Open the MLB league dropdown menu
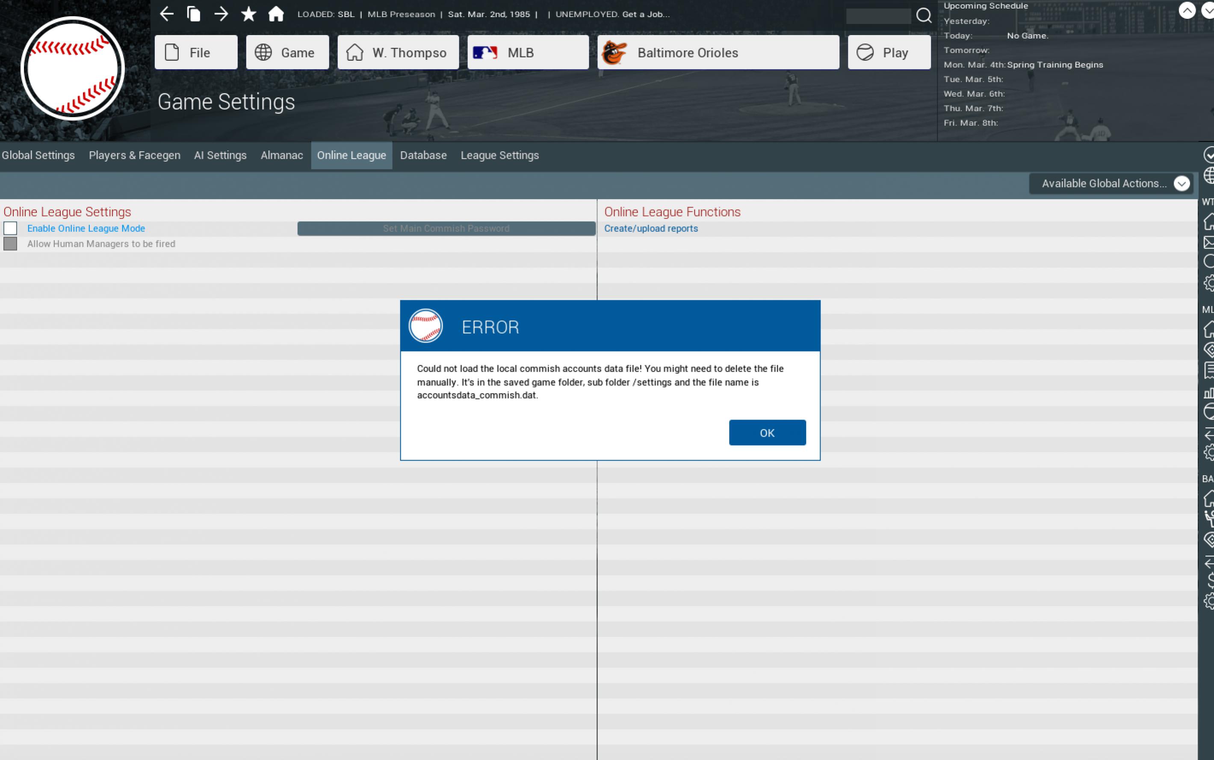1214x760 pixels. click(528, 52)
